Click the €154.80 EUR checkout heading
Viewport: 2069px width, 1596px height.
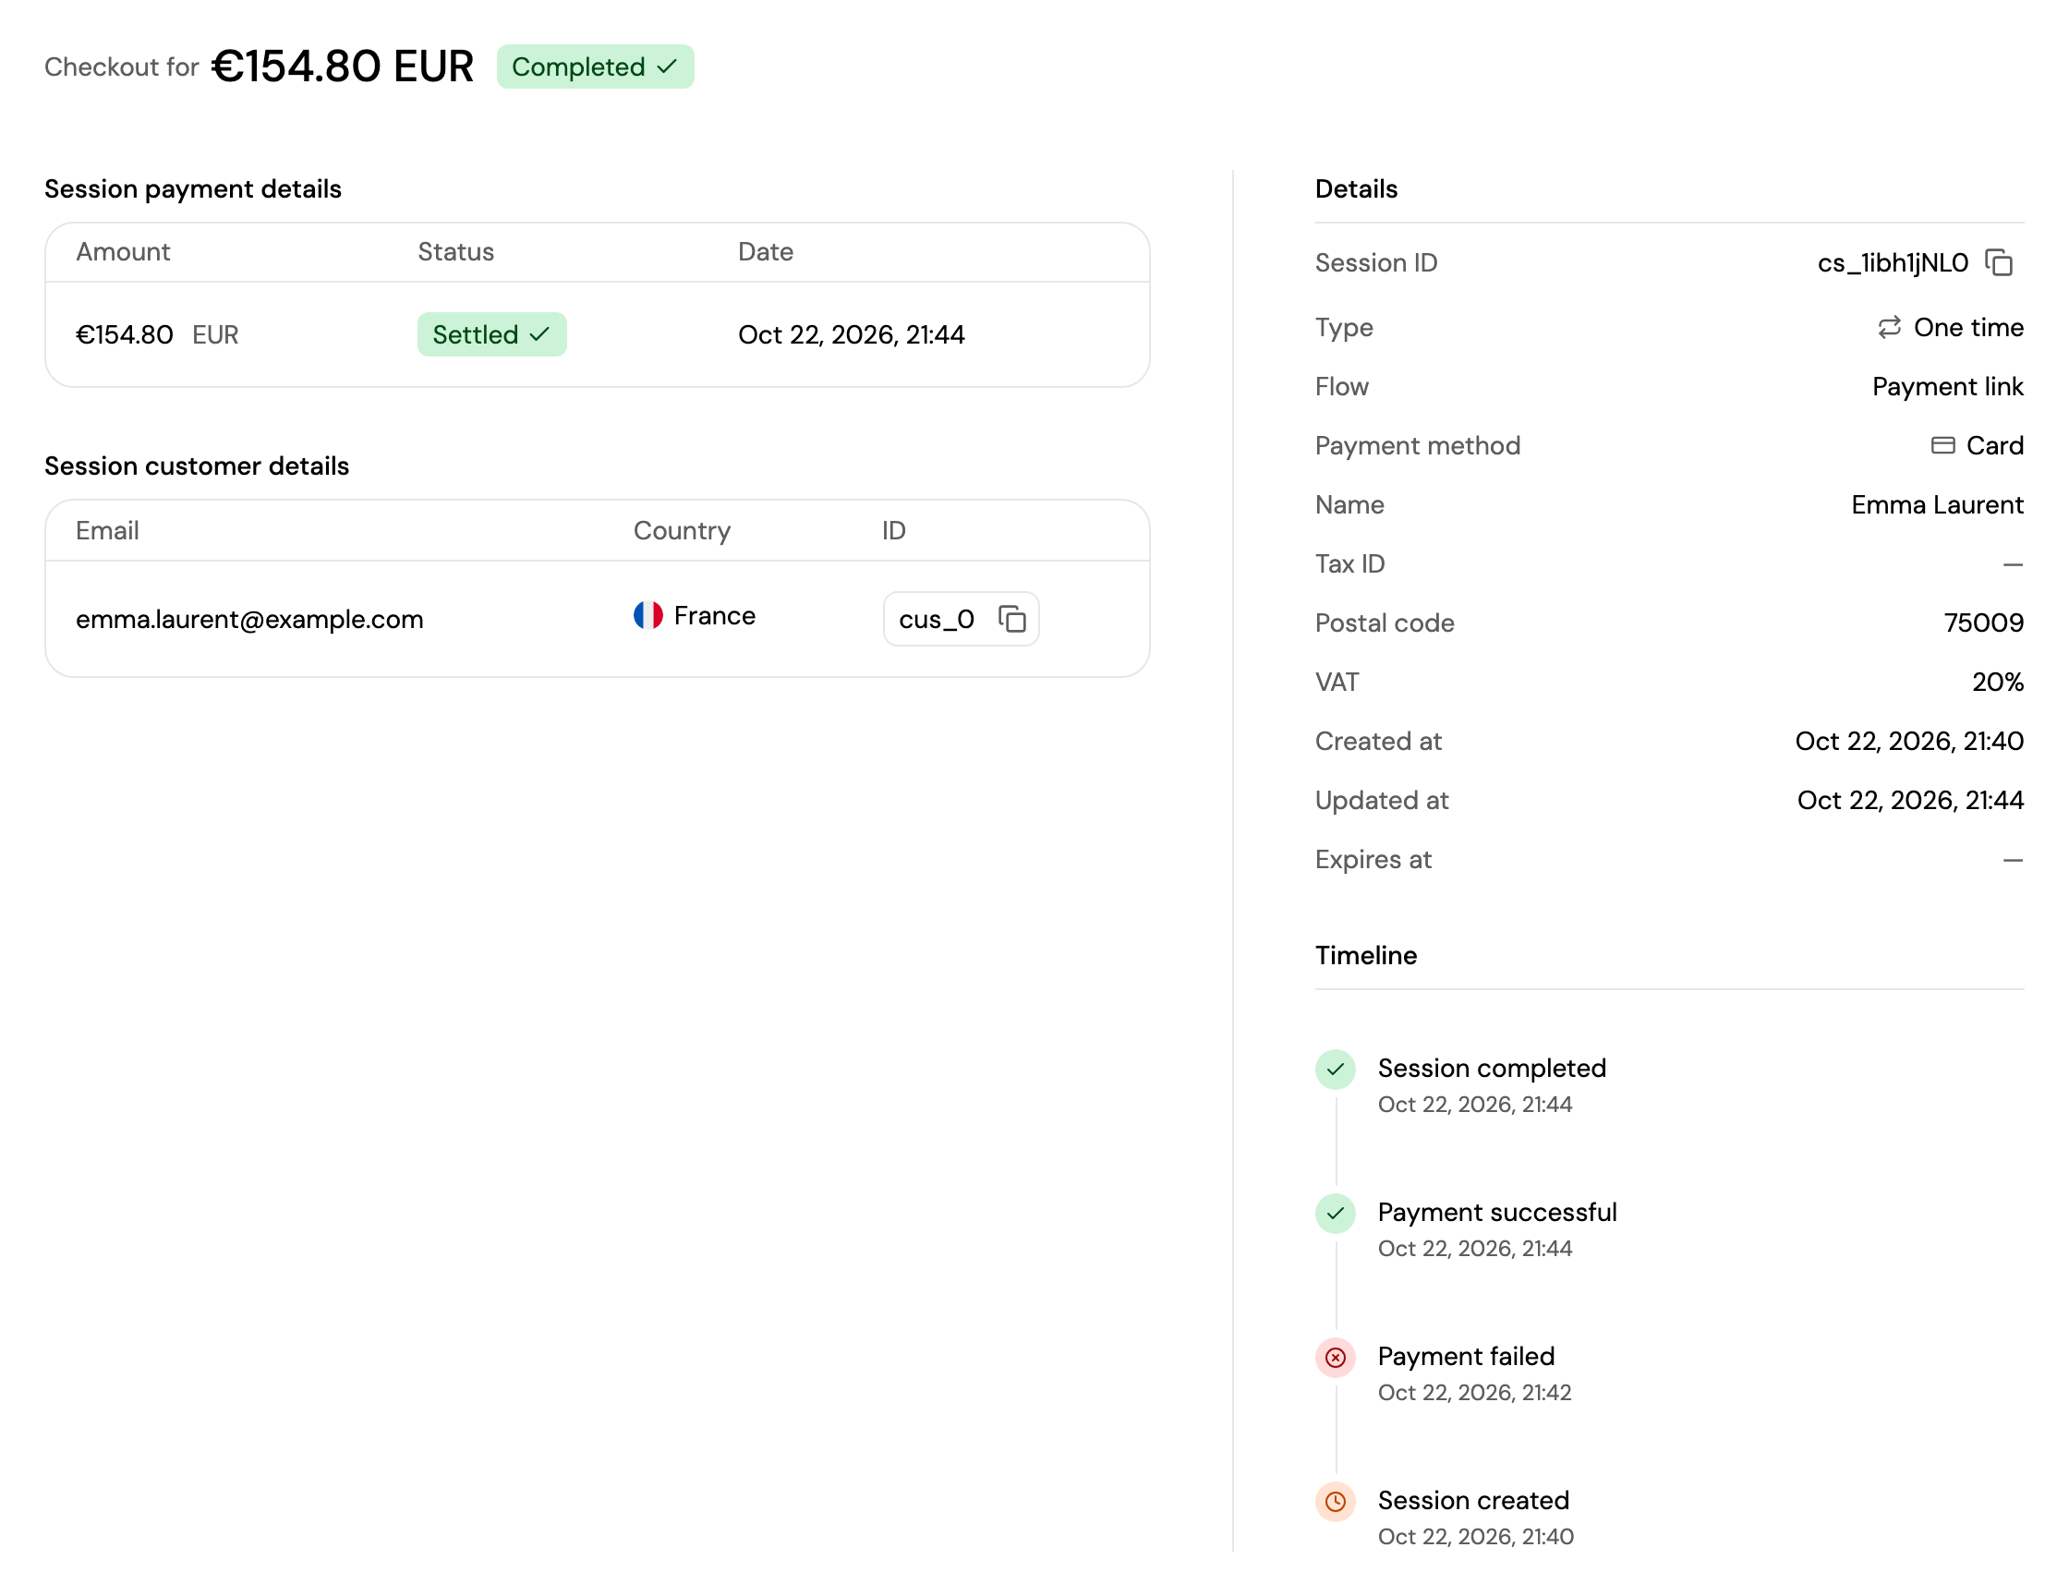(342, 66)
